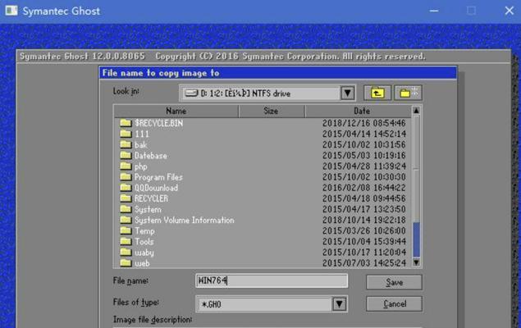Click the date 2018/10/14 19:22:18

363,220
